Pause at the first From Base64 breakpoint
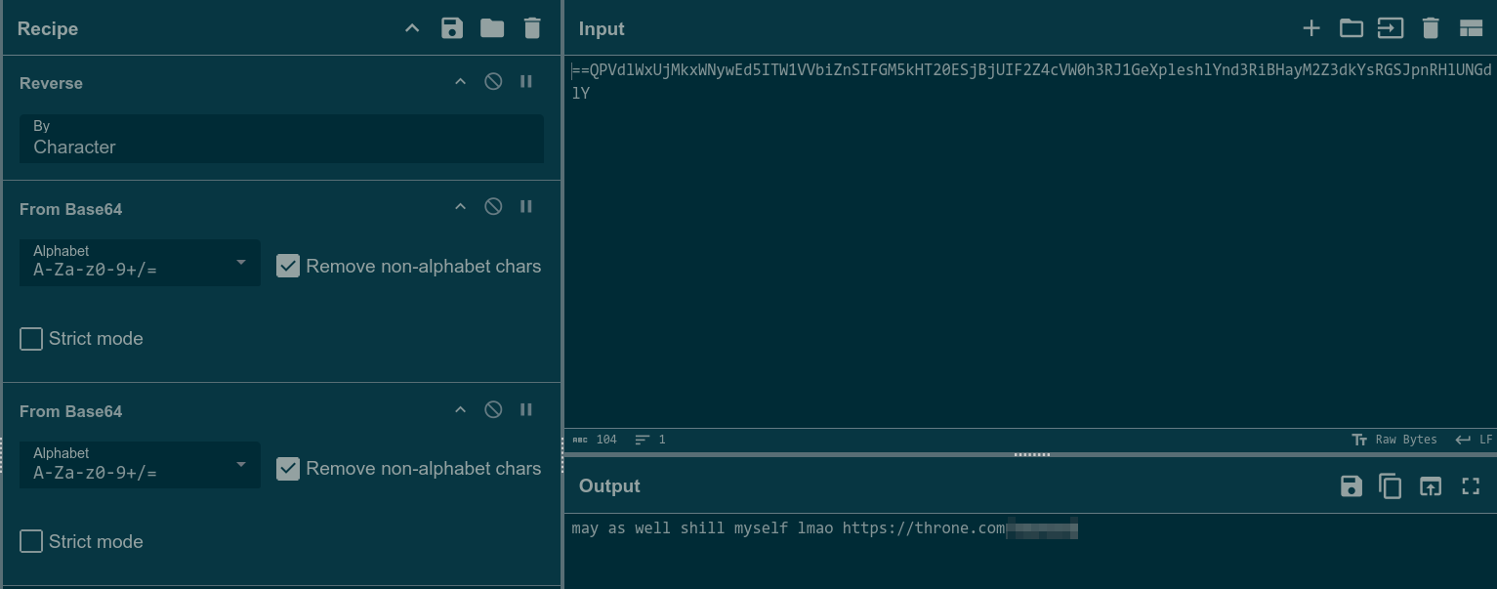This screenshot has width=1497, height=589. tap(526, 207)
